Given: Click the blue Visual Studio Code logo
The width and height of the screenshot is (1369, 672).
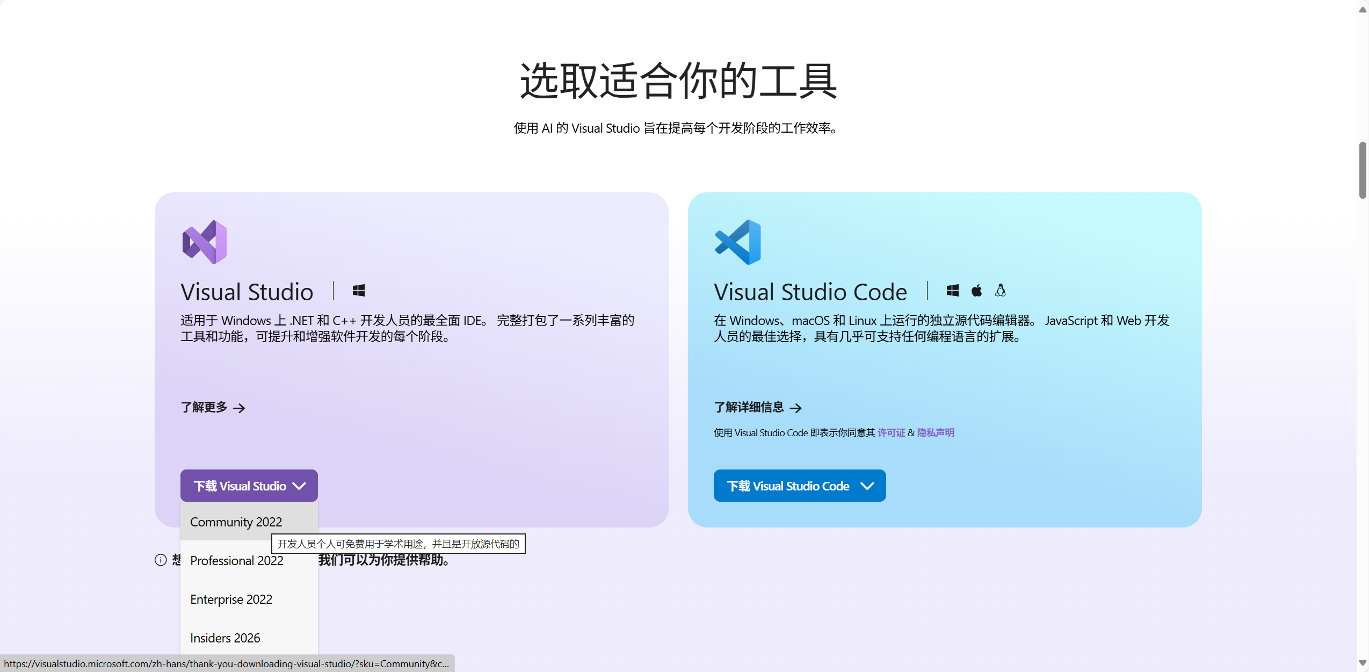Looking at the screenshot, I should 738,242.
